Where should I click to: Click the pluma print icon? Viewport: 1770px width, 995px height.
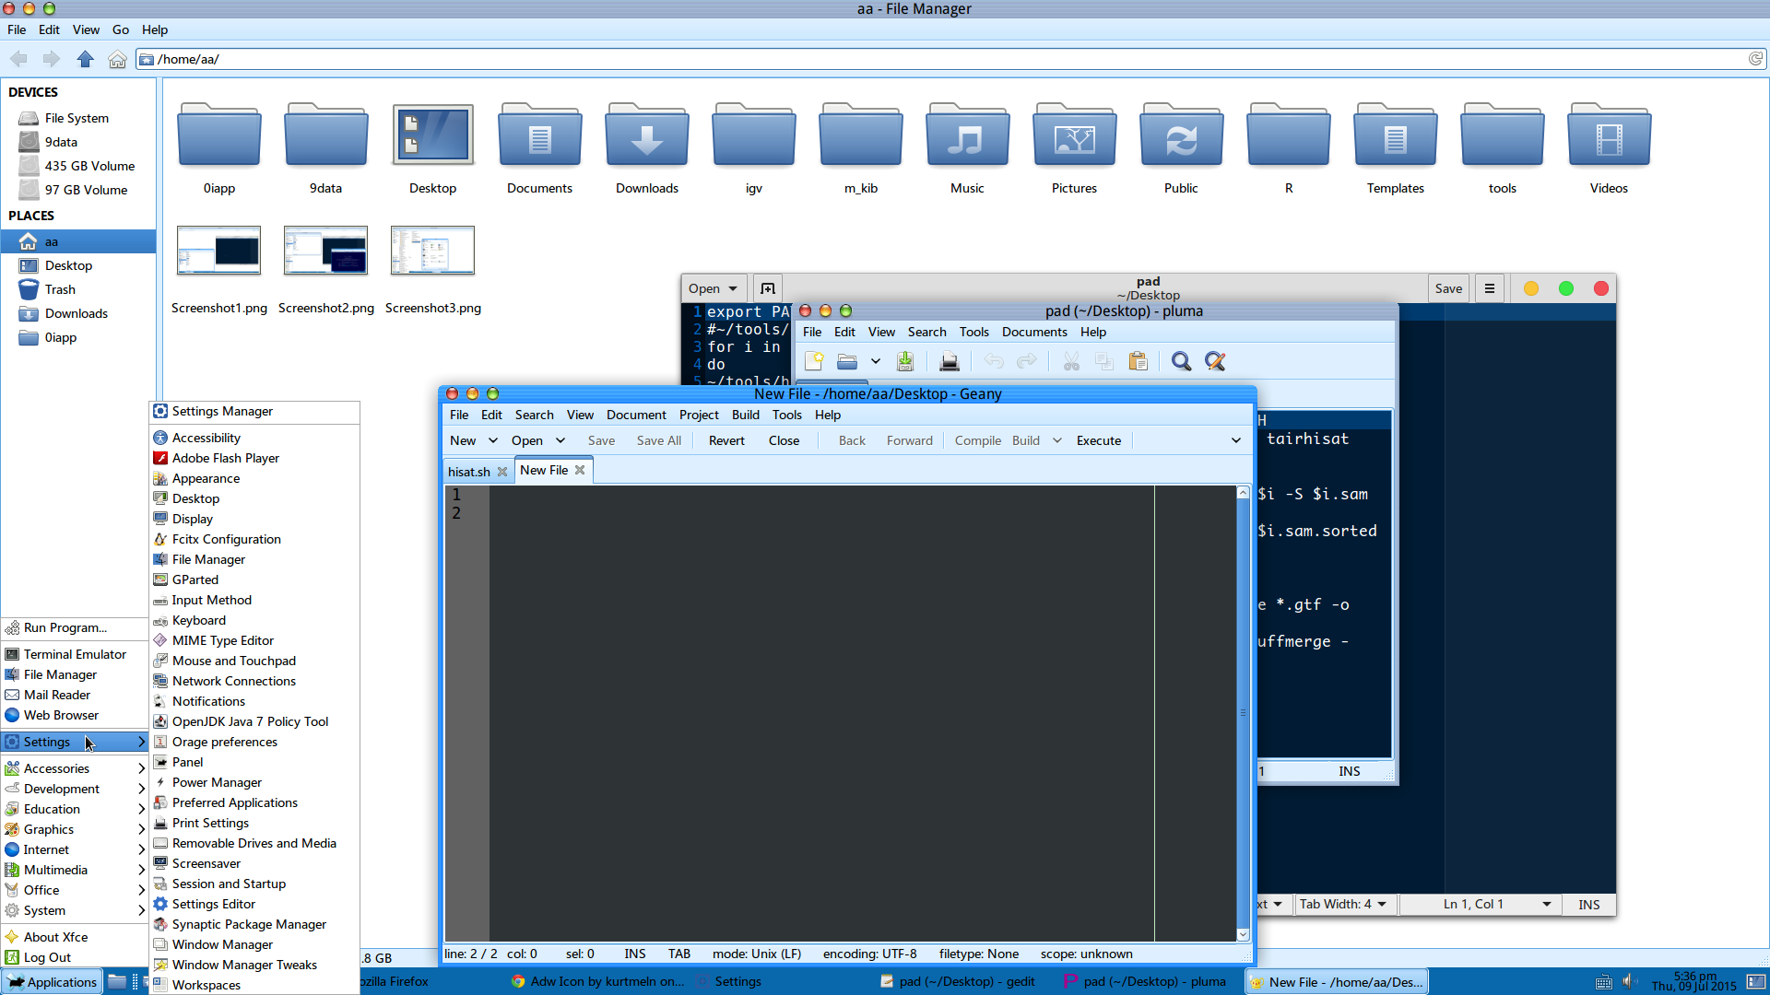(949, 361)
